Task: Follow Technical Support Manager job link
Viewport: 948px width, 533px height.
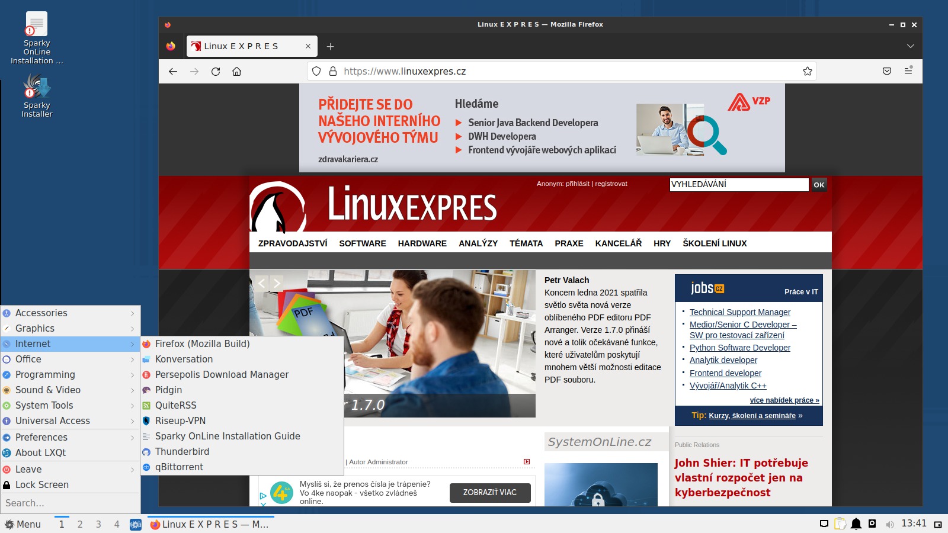Action: [740, 312]
